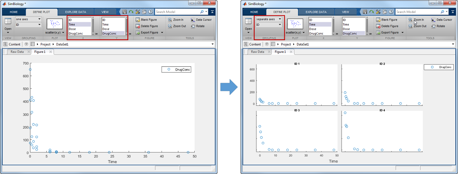Activate Data Cursor in the right window
The image size is (458, 174).
coord(442,20)
